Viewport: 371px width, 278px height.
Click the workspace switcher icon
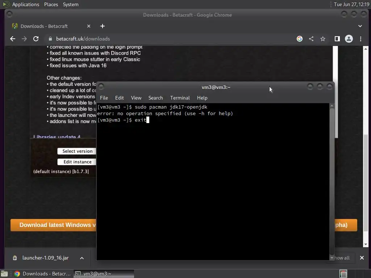343,274
